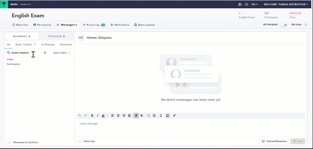Viewport: 313px width, 149px height.
Task: Filter tickets In Process
Action: coord(48,45)
